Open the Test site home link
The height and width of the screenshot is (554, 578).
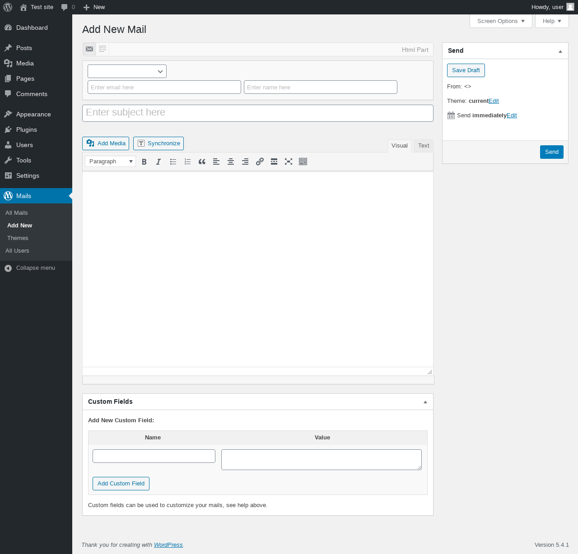37,7
